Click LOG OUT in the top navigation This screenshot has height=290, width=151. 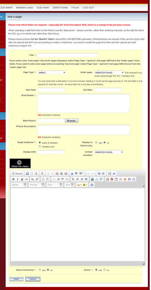[88, 8]
